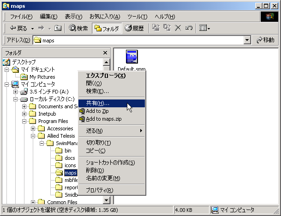Collapse the SwimManager folder node

[42, 143]
